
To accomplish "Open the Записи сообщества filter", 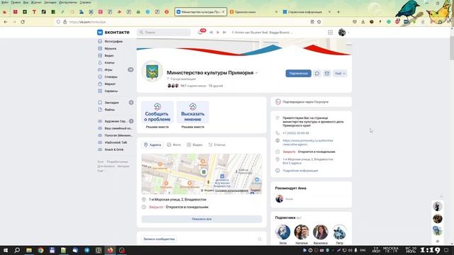I will coord(159,239).
